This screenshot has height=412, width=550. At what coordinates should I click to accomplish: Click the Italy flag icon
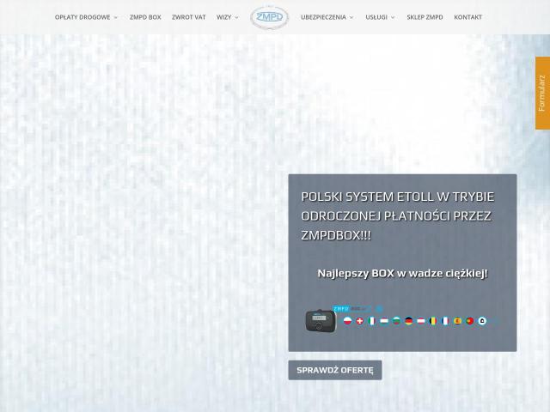[372, 320]
